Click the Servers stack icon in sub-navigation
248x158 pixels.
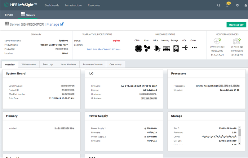[23, 14]
